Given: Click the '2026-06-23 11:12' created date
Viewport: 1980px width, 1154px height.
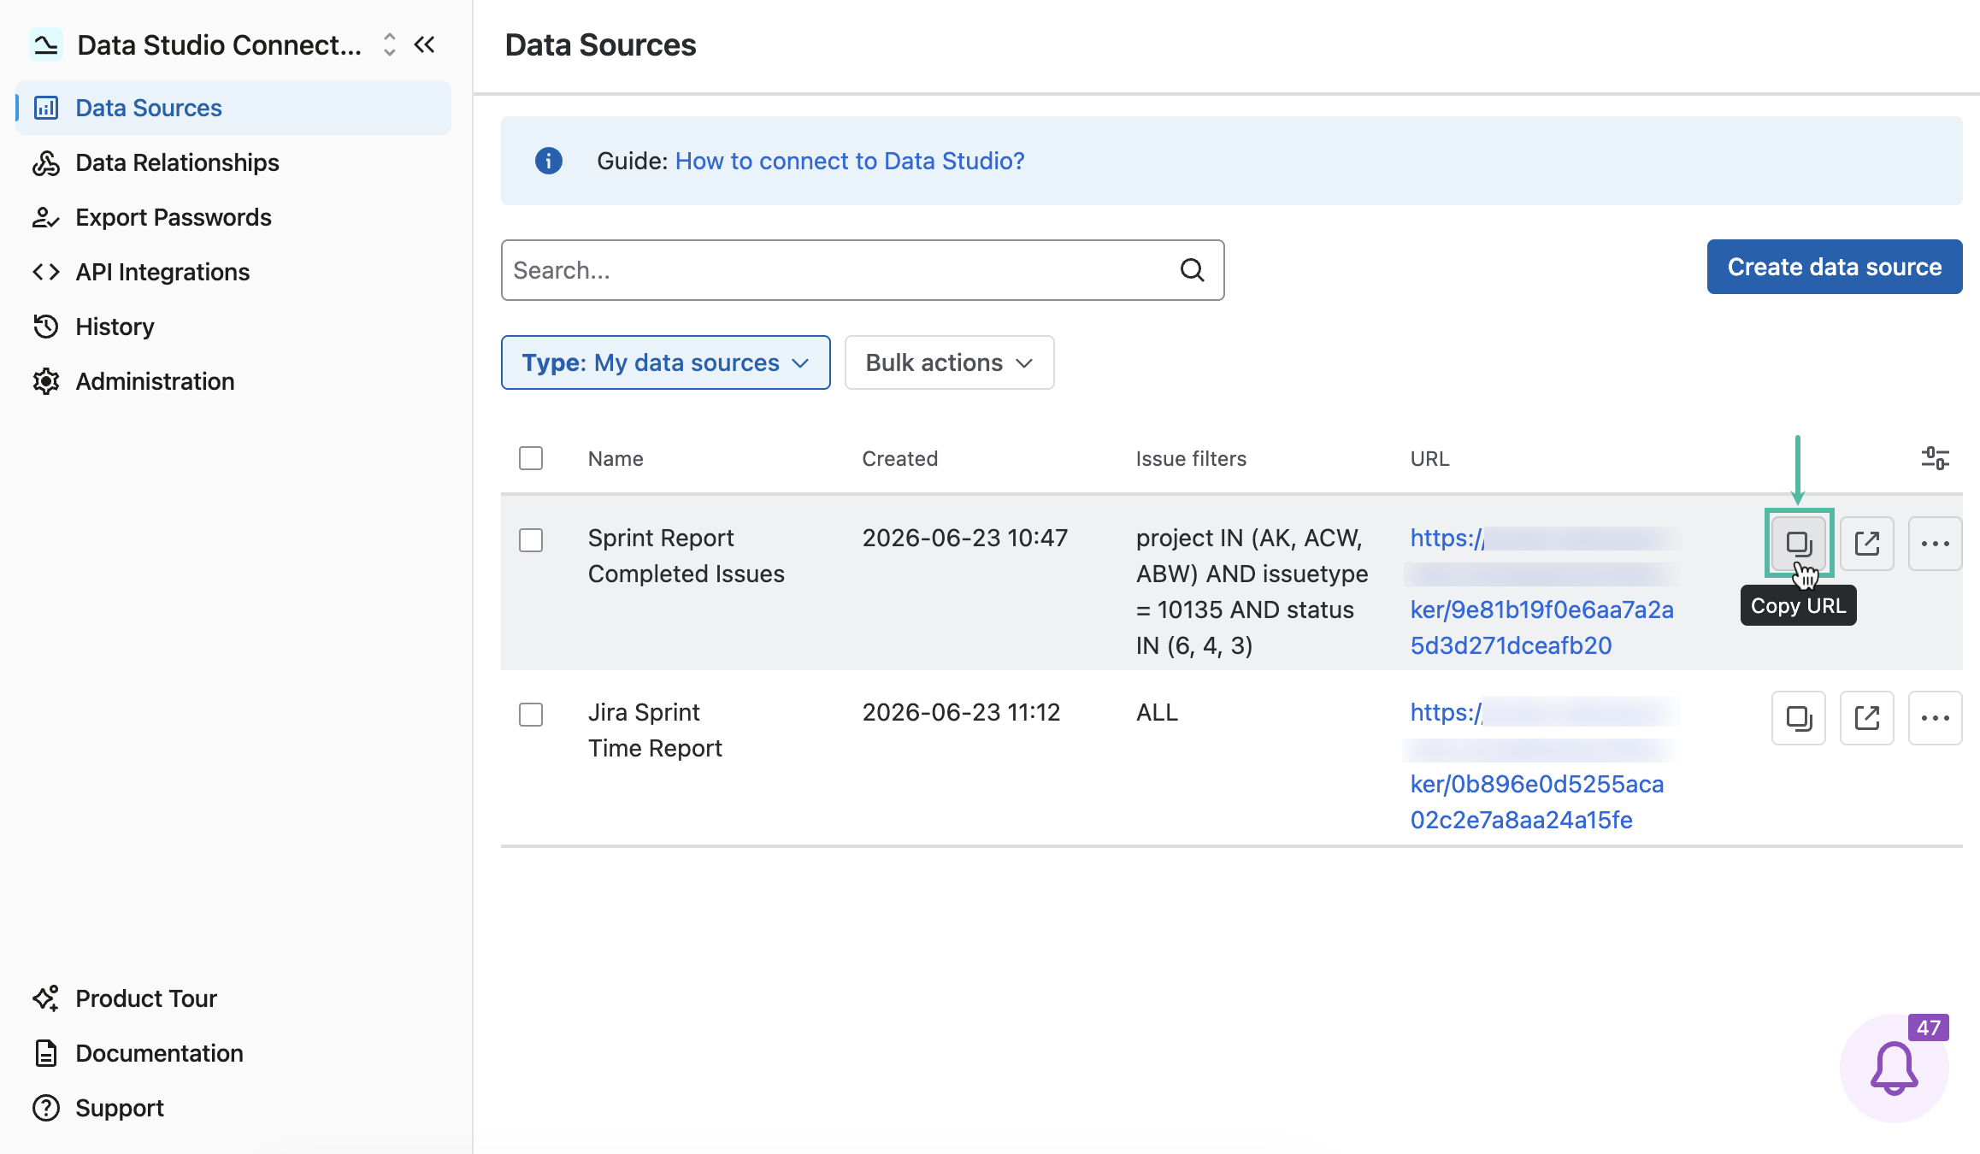Looking at the screenshot, I should point(961,712).
